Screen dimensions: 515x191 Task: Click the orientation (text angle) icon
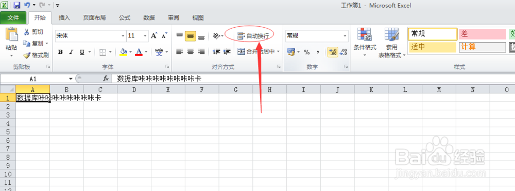216,36
